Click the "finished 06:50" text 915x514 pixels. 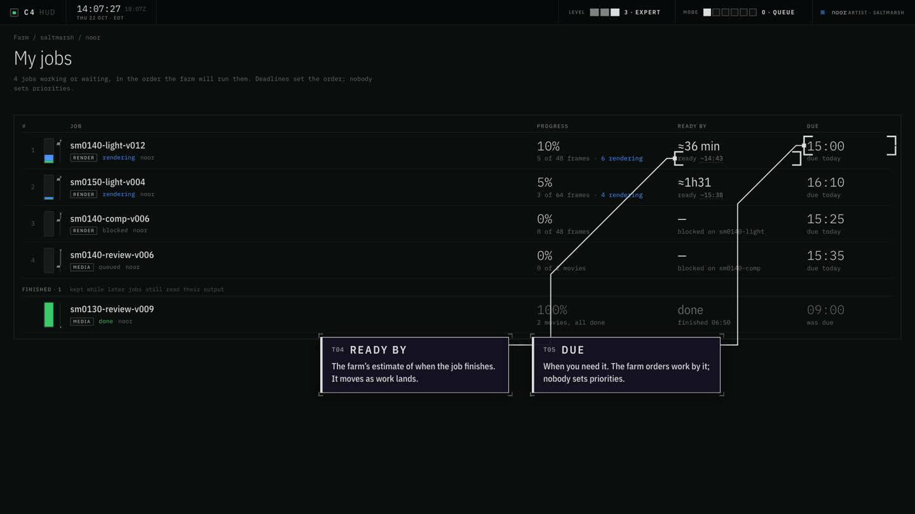pyautogui.click(x=704, y=322)
